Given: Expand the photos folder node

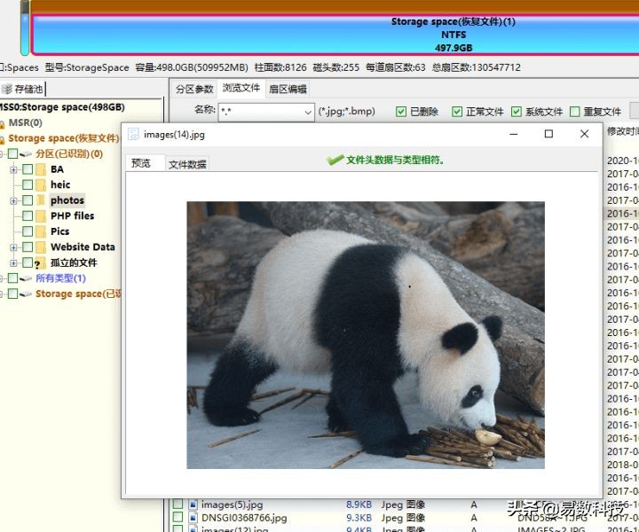Looking at the screenshot, I should pos(13,200).
